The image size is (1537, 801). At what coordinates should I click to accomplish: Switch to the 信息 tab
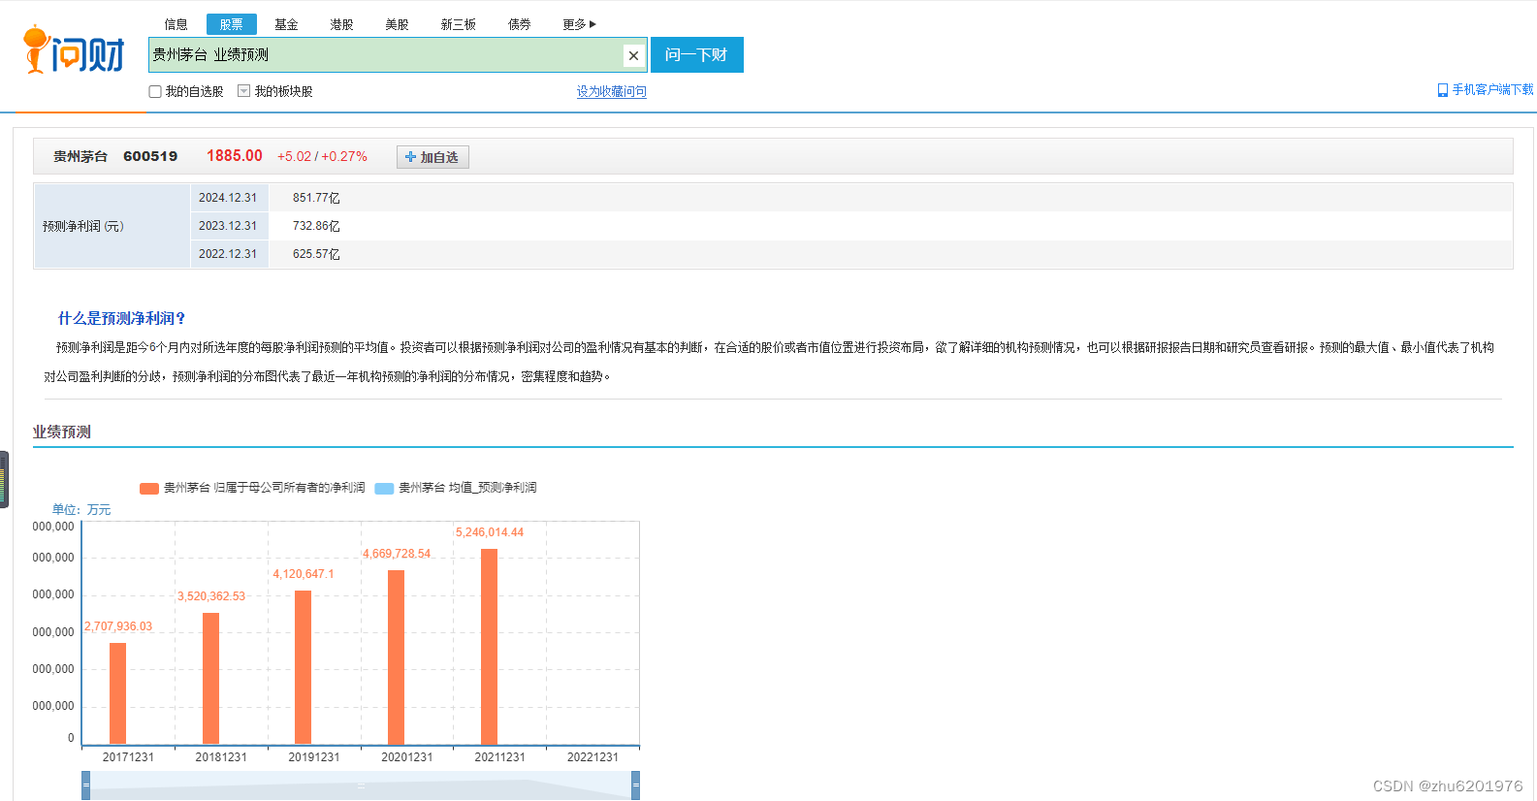[176, 24]
